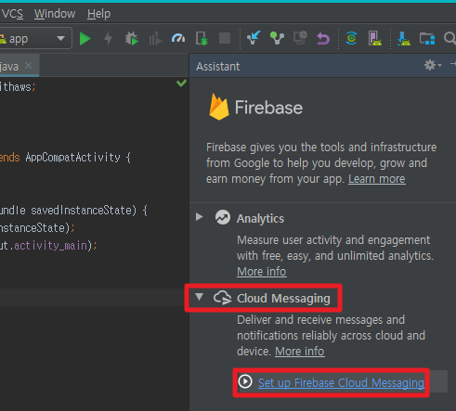Click the Assistant panel title
This screenshot has height=411, width=456.
point(217,67)
